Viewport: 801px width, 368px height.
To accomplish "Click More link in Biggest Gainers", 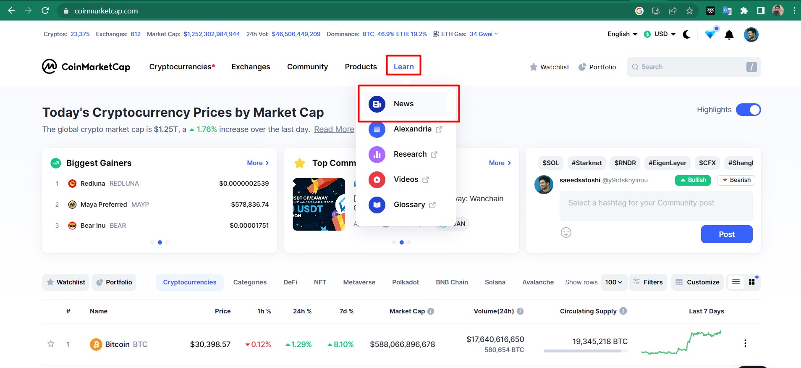I will [258, 163].
